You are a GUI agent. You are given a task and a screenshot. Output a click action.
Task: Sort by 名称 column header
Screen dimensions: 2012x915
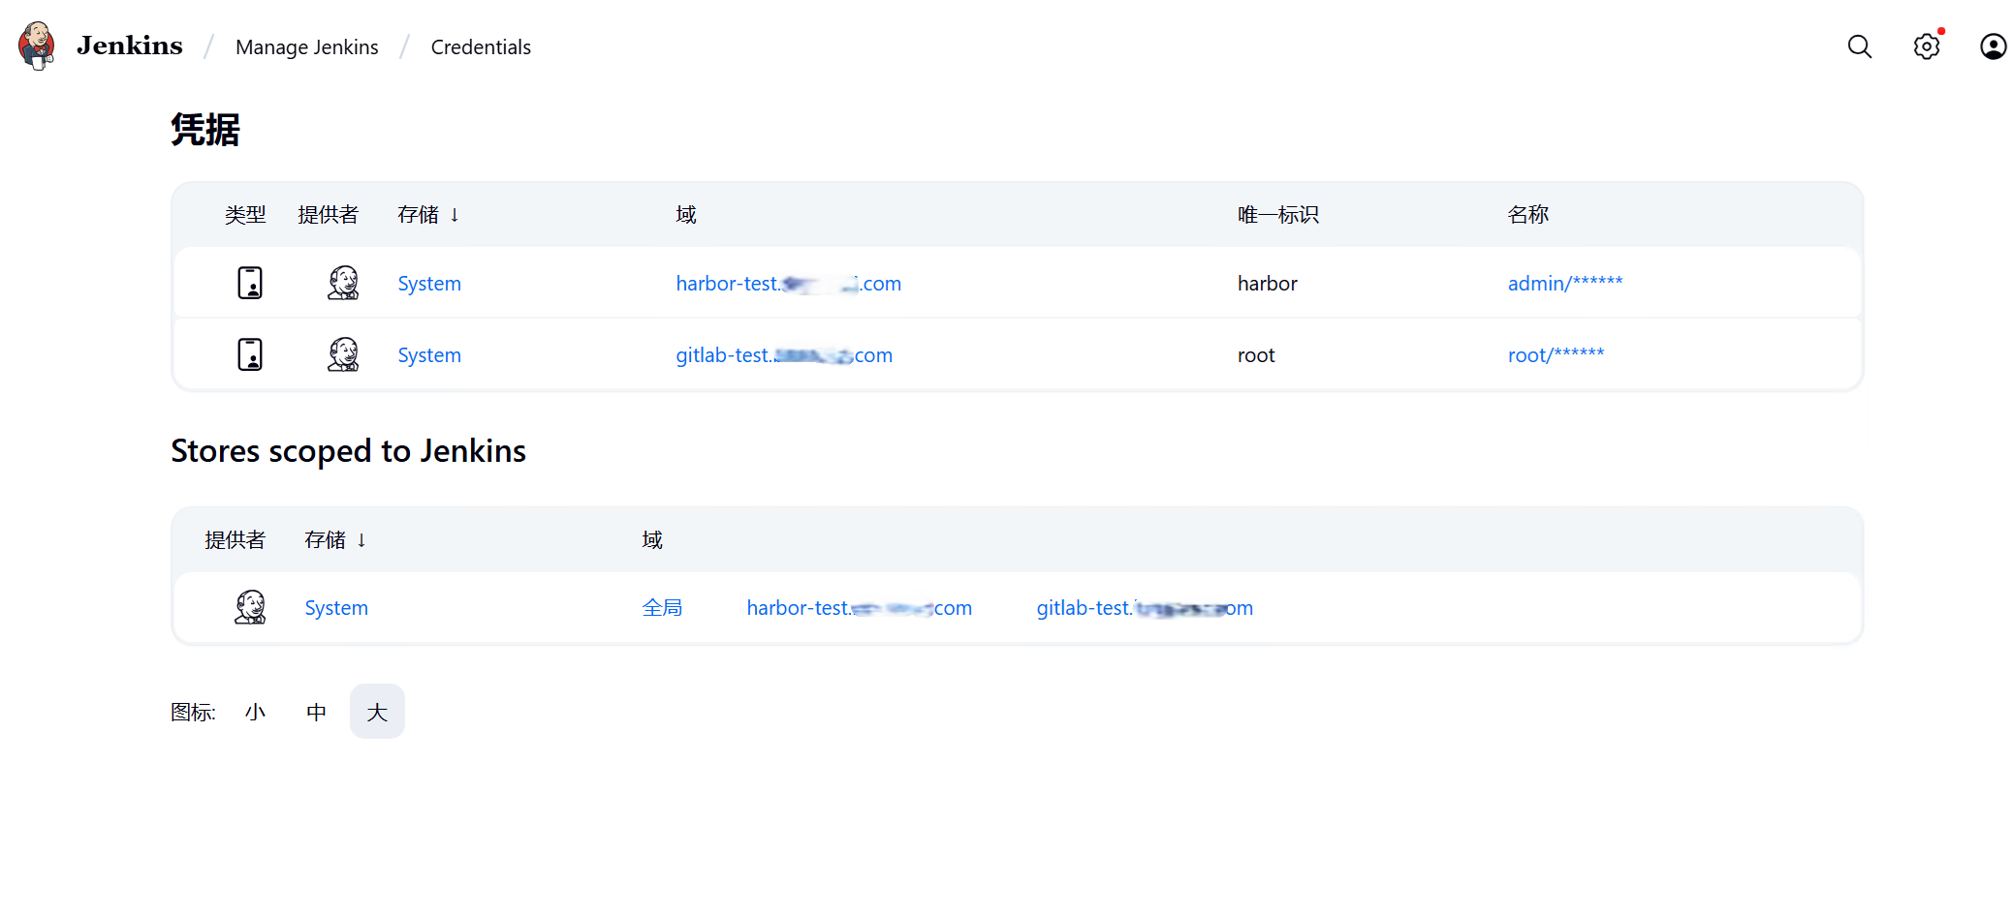click(1527, 215)
